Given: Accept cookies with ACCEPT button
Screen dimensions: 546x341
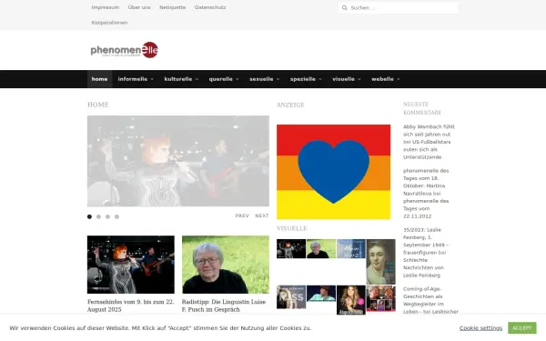Looking at the screenshot, I should [522, 328].
